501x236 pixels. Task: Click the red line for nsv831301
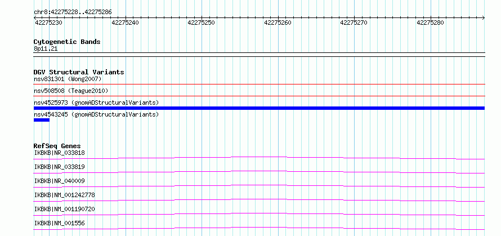(x=259, y=84)
